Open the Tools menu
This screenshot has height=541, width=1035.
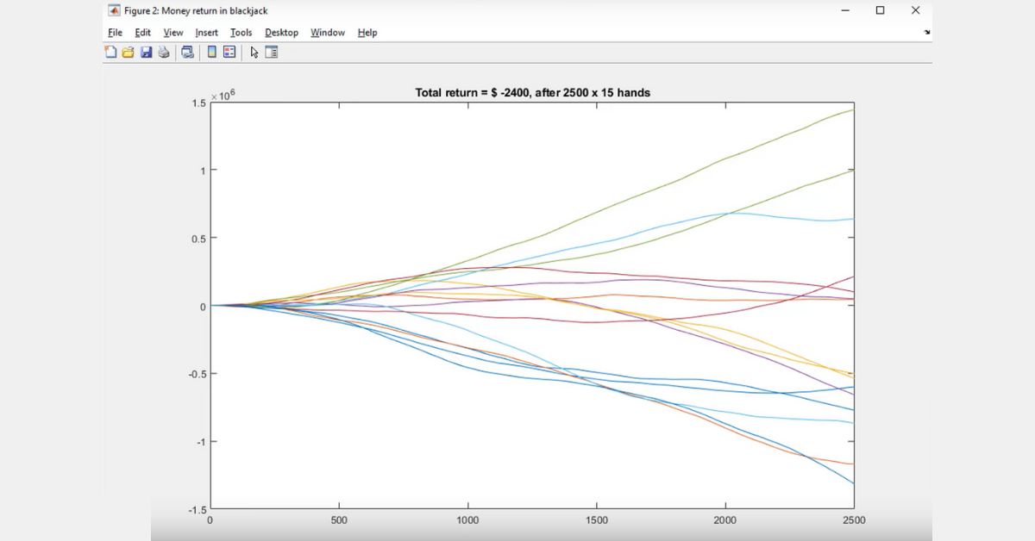coord(241,33)
